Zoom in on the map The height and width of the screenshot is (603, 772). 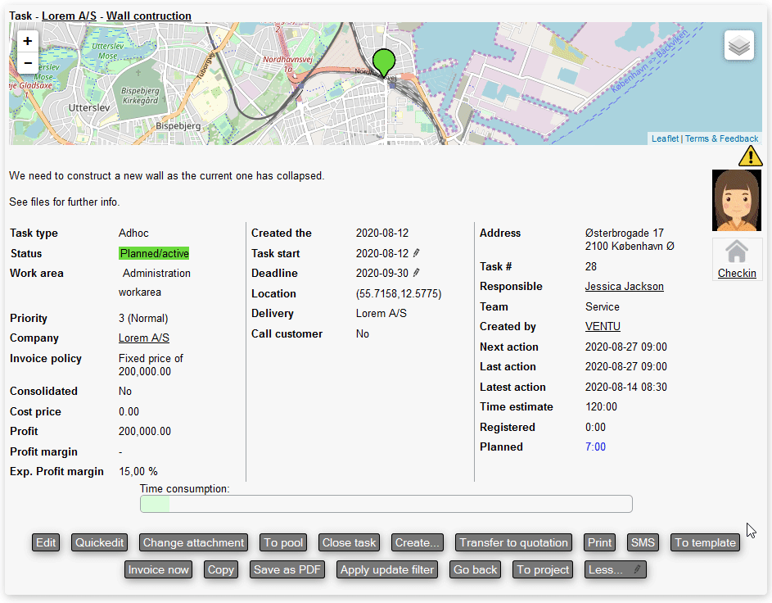click(x=28, y=41)
